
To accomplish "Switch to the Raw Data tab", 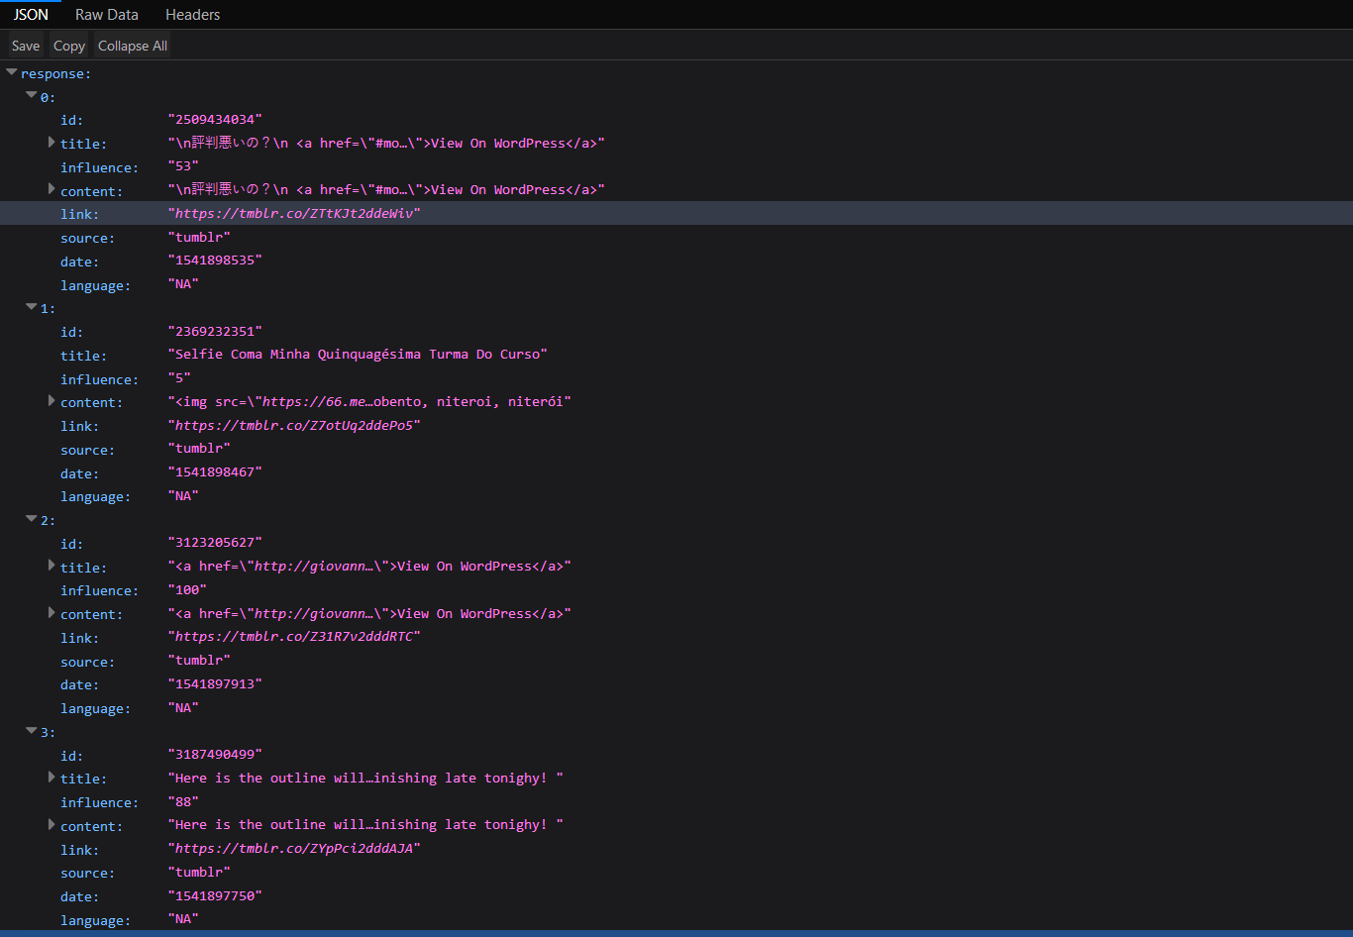I will point(107,15).
